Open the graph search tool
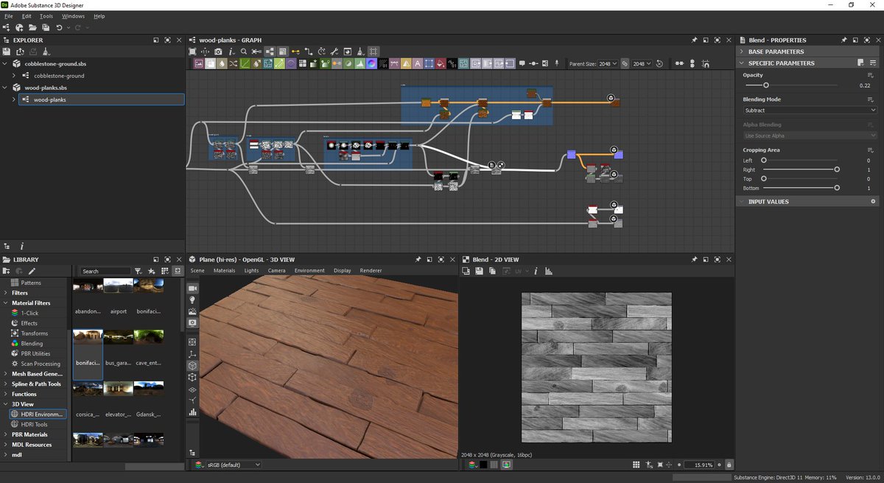Viewport: 884px width, 483px height. coord(243,52)
